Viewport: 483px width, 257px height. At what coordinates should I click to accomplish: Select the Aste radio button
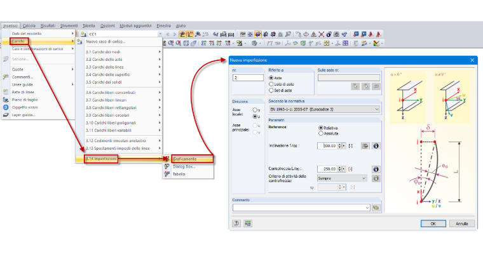(271, 78)
